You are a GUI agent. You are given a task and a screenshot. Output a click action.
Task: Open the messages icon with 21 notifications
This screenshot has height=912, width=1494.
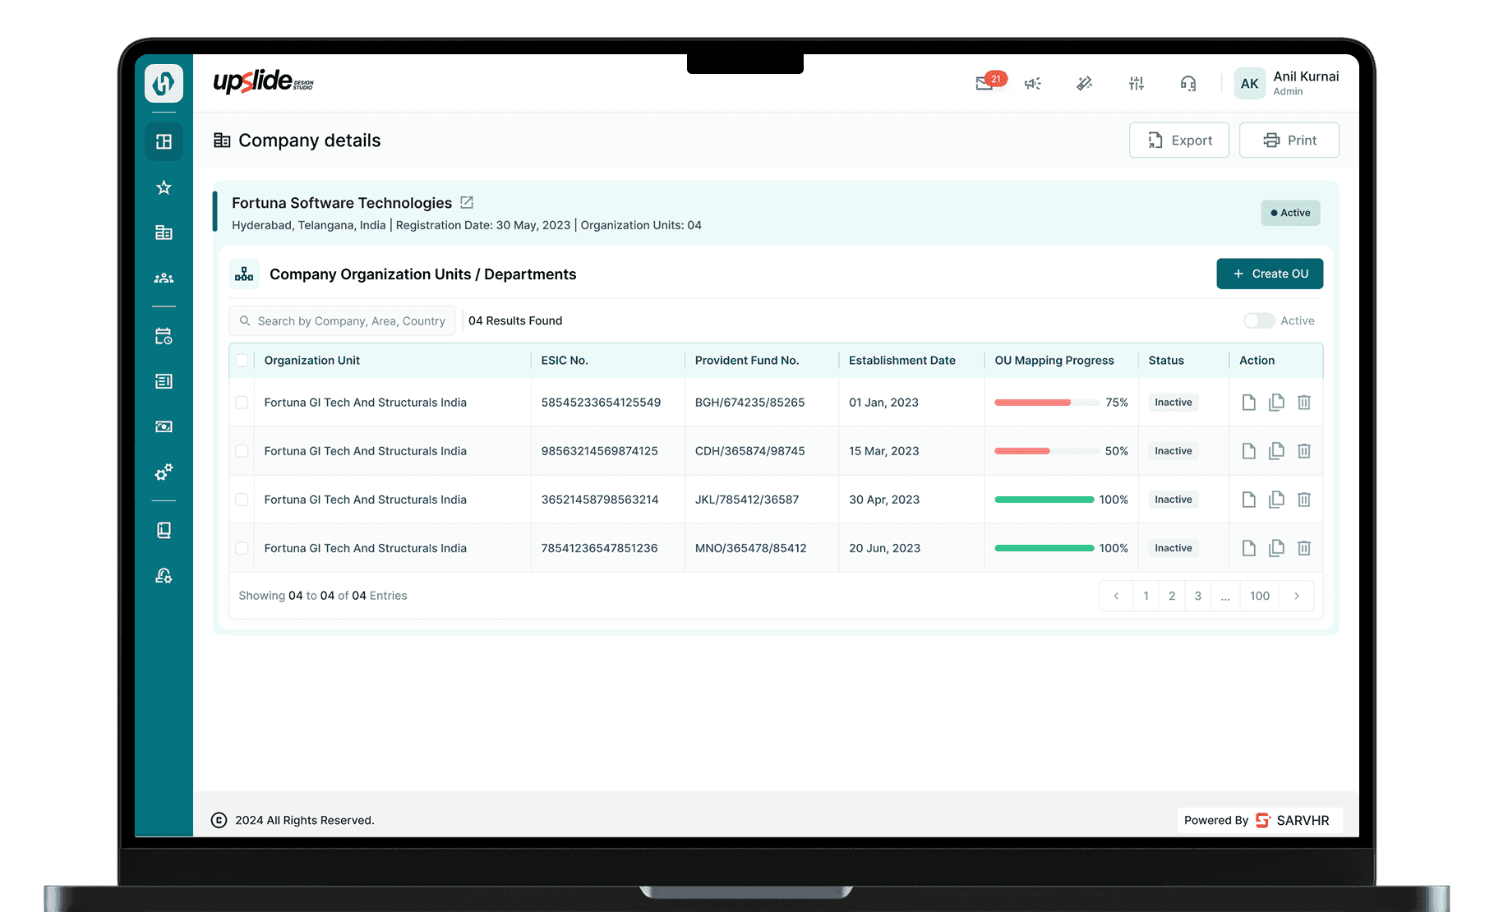[984, 83]
